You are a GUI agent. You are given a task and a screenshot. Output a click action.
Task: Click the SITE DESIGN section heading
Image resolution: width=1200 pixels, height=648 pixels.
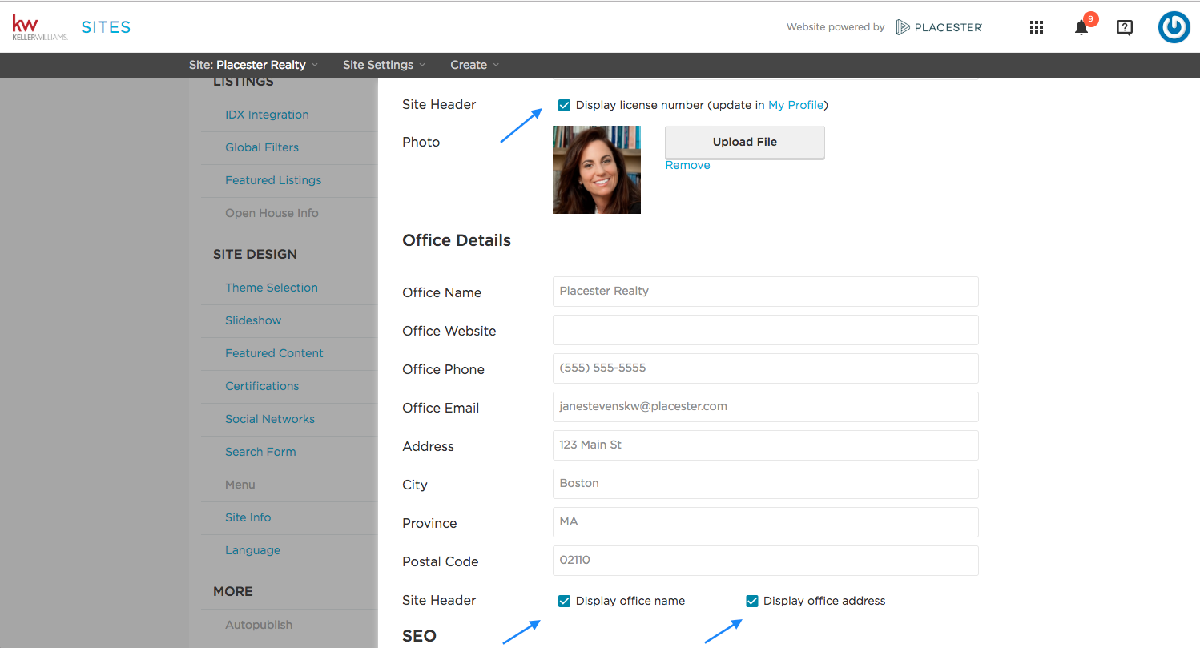(x=255, y=254)
